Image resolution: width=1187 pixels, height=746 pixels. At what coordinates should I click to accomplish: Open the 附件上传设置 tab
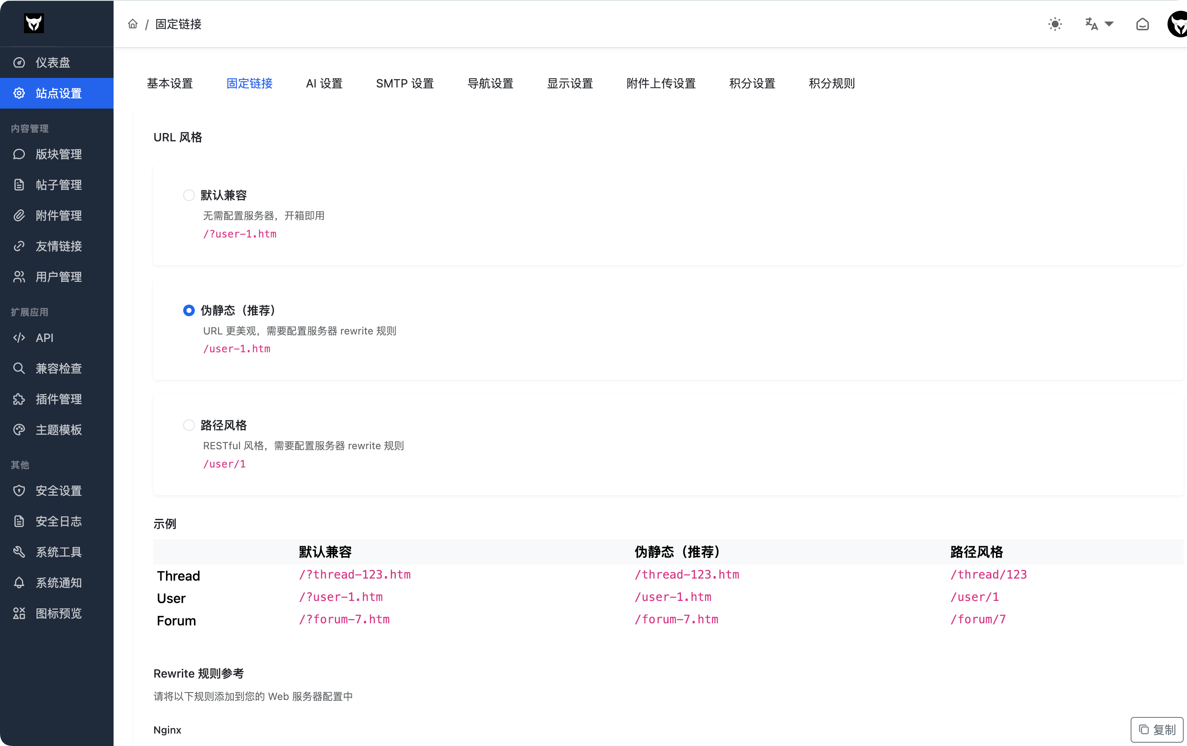point(661,83)
